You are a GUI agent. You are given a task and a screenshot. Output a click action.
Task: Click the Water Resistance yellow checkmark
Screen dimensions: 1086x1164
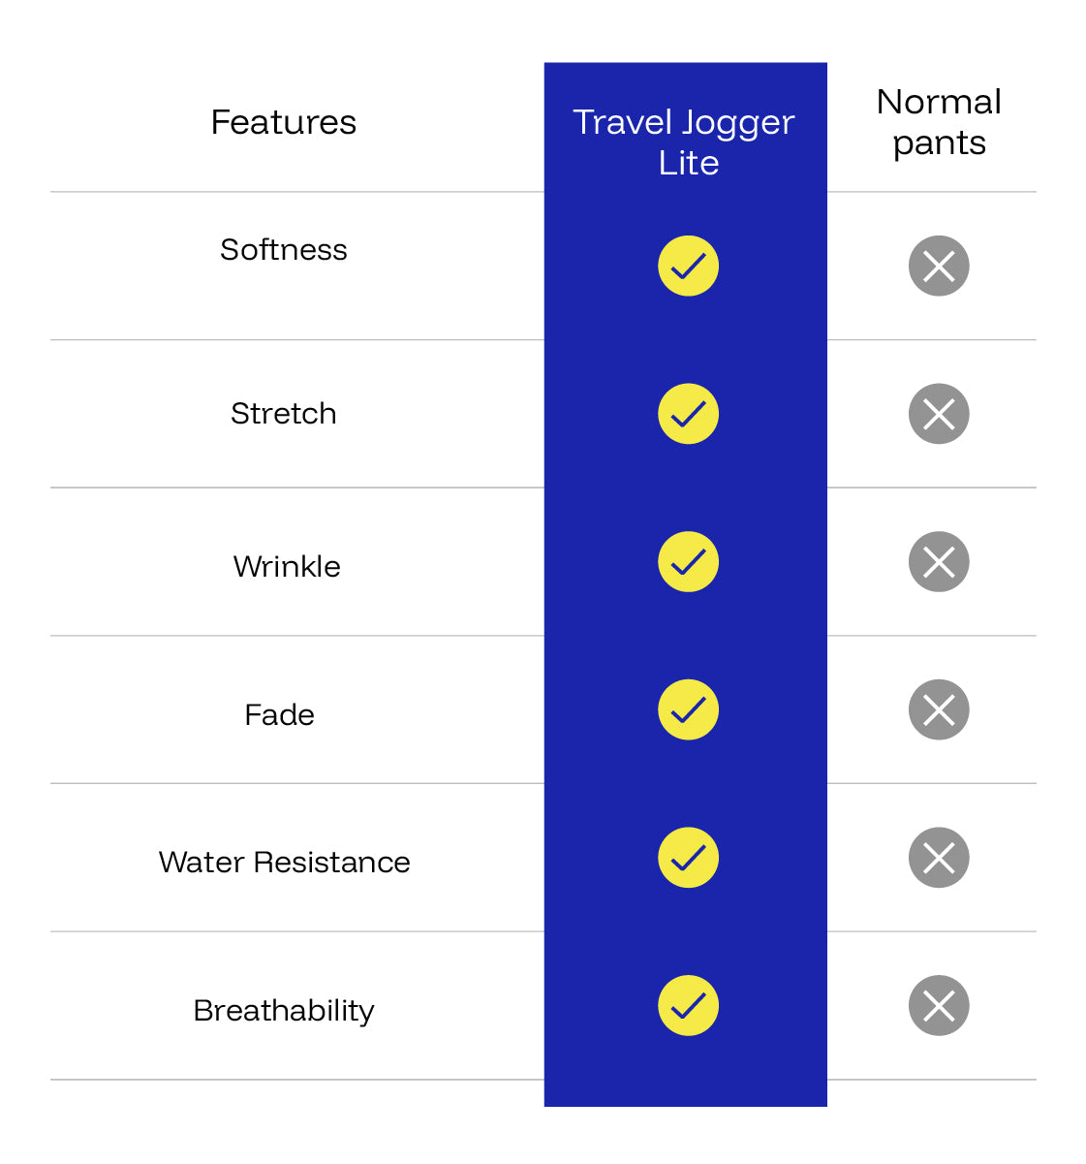point(688,858)
